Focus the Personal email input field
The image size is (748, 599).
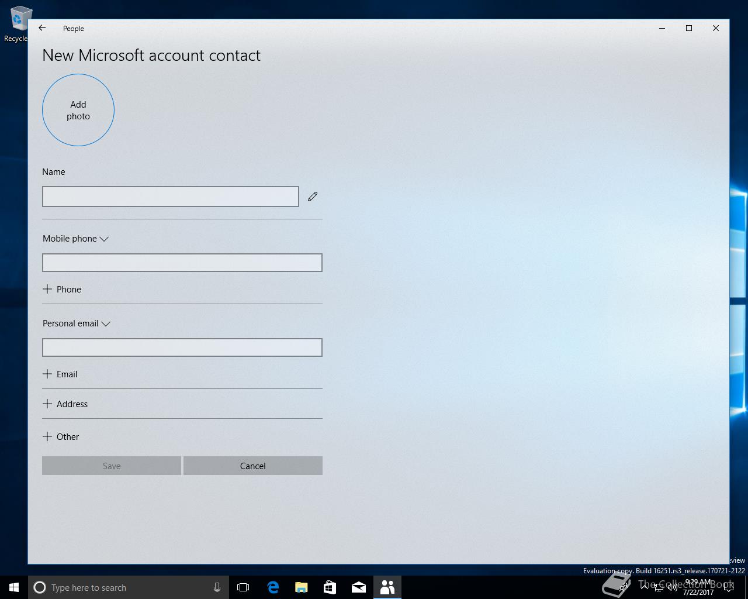click(182, 347)
